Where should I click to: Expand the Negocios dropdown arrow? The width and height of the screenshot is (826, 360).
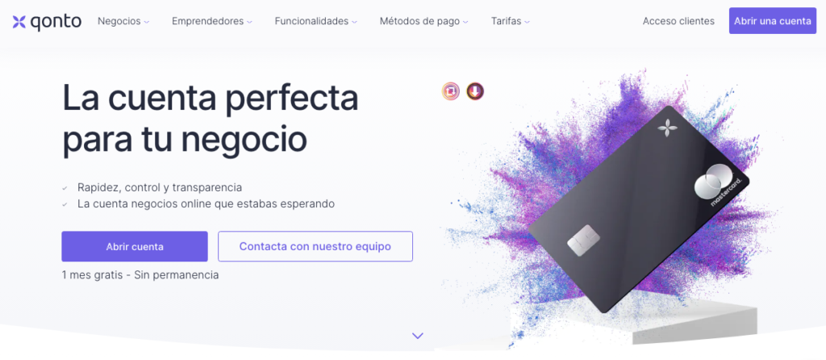pos(147,22)
